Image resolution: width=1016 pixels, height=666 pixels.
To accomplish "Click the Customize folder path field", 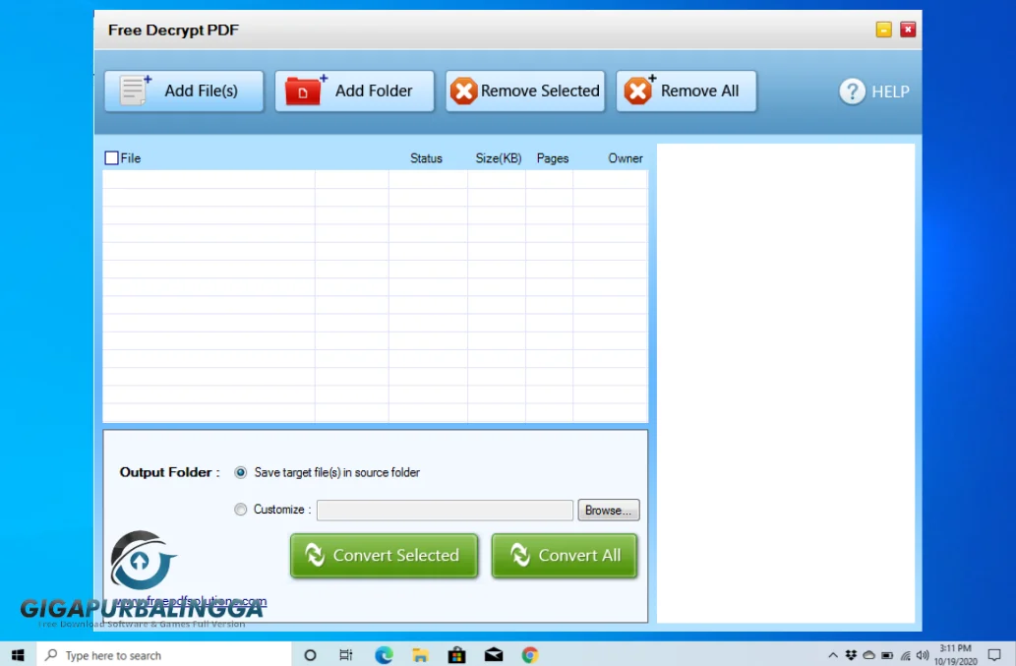I will (x=445, y=510).
